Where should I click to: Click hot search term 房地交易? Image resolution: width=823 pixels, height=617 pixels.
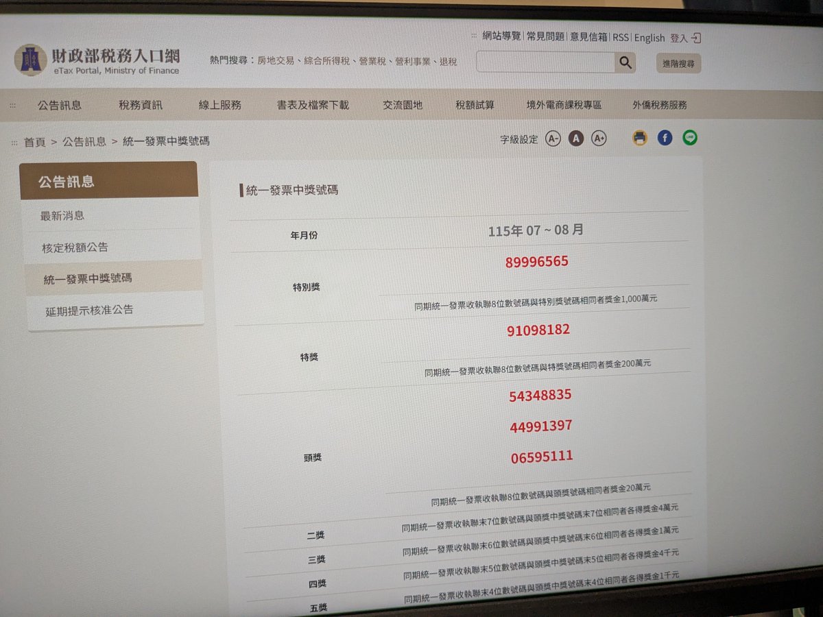click(276, 61)
